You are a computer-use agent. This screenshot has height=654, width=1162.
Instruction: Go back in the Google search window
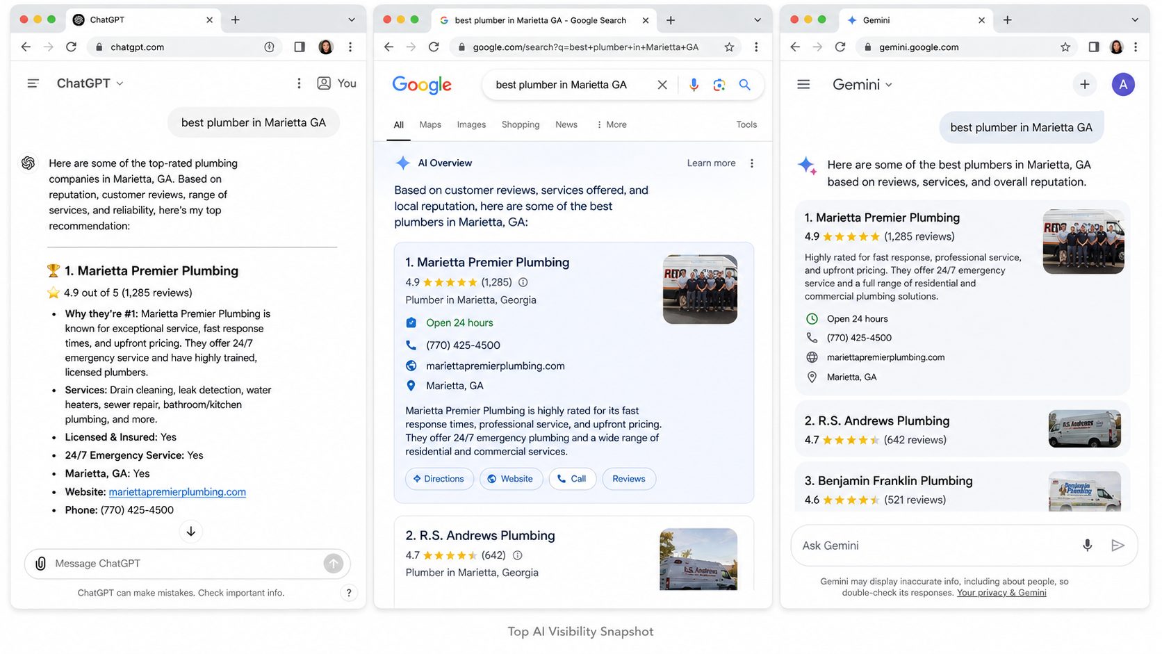(x=389, y=47)
